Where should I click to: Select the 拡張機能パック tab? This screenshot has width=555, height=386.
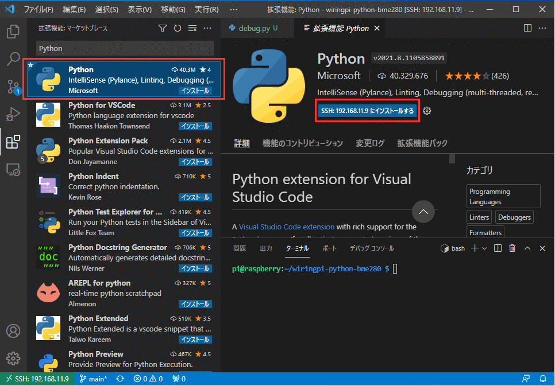[422, 143]
